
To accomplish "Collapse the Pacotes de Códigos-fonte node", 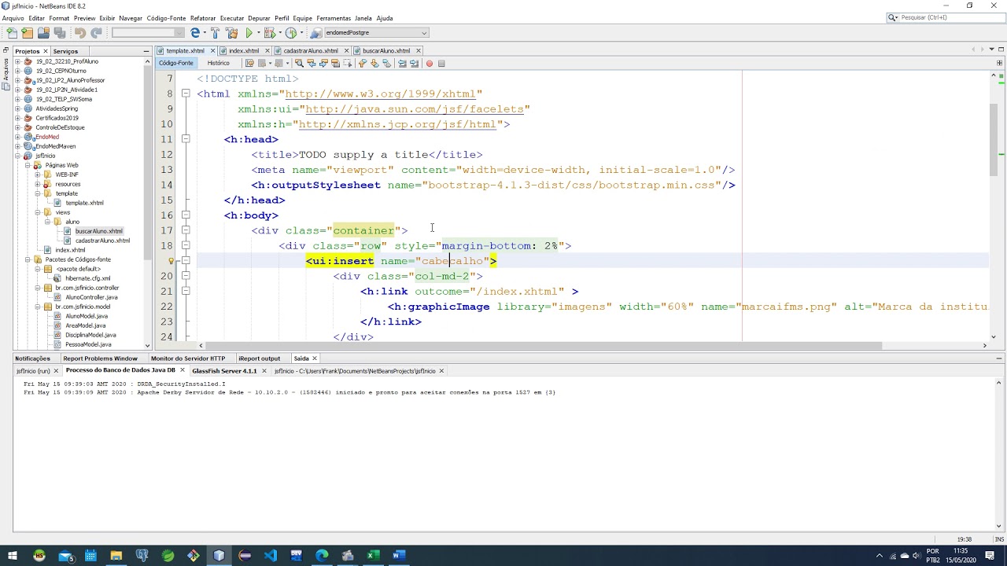I will tap(28, 259).
